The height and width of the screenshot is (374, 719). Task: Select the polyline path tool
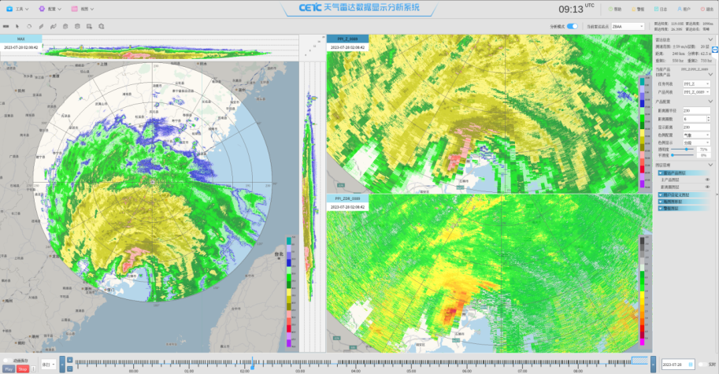(54, 27)
